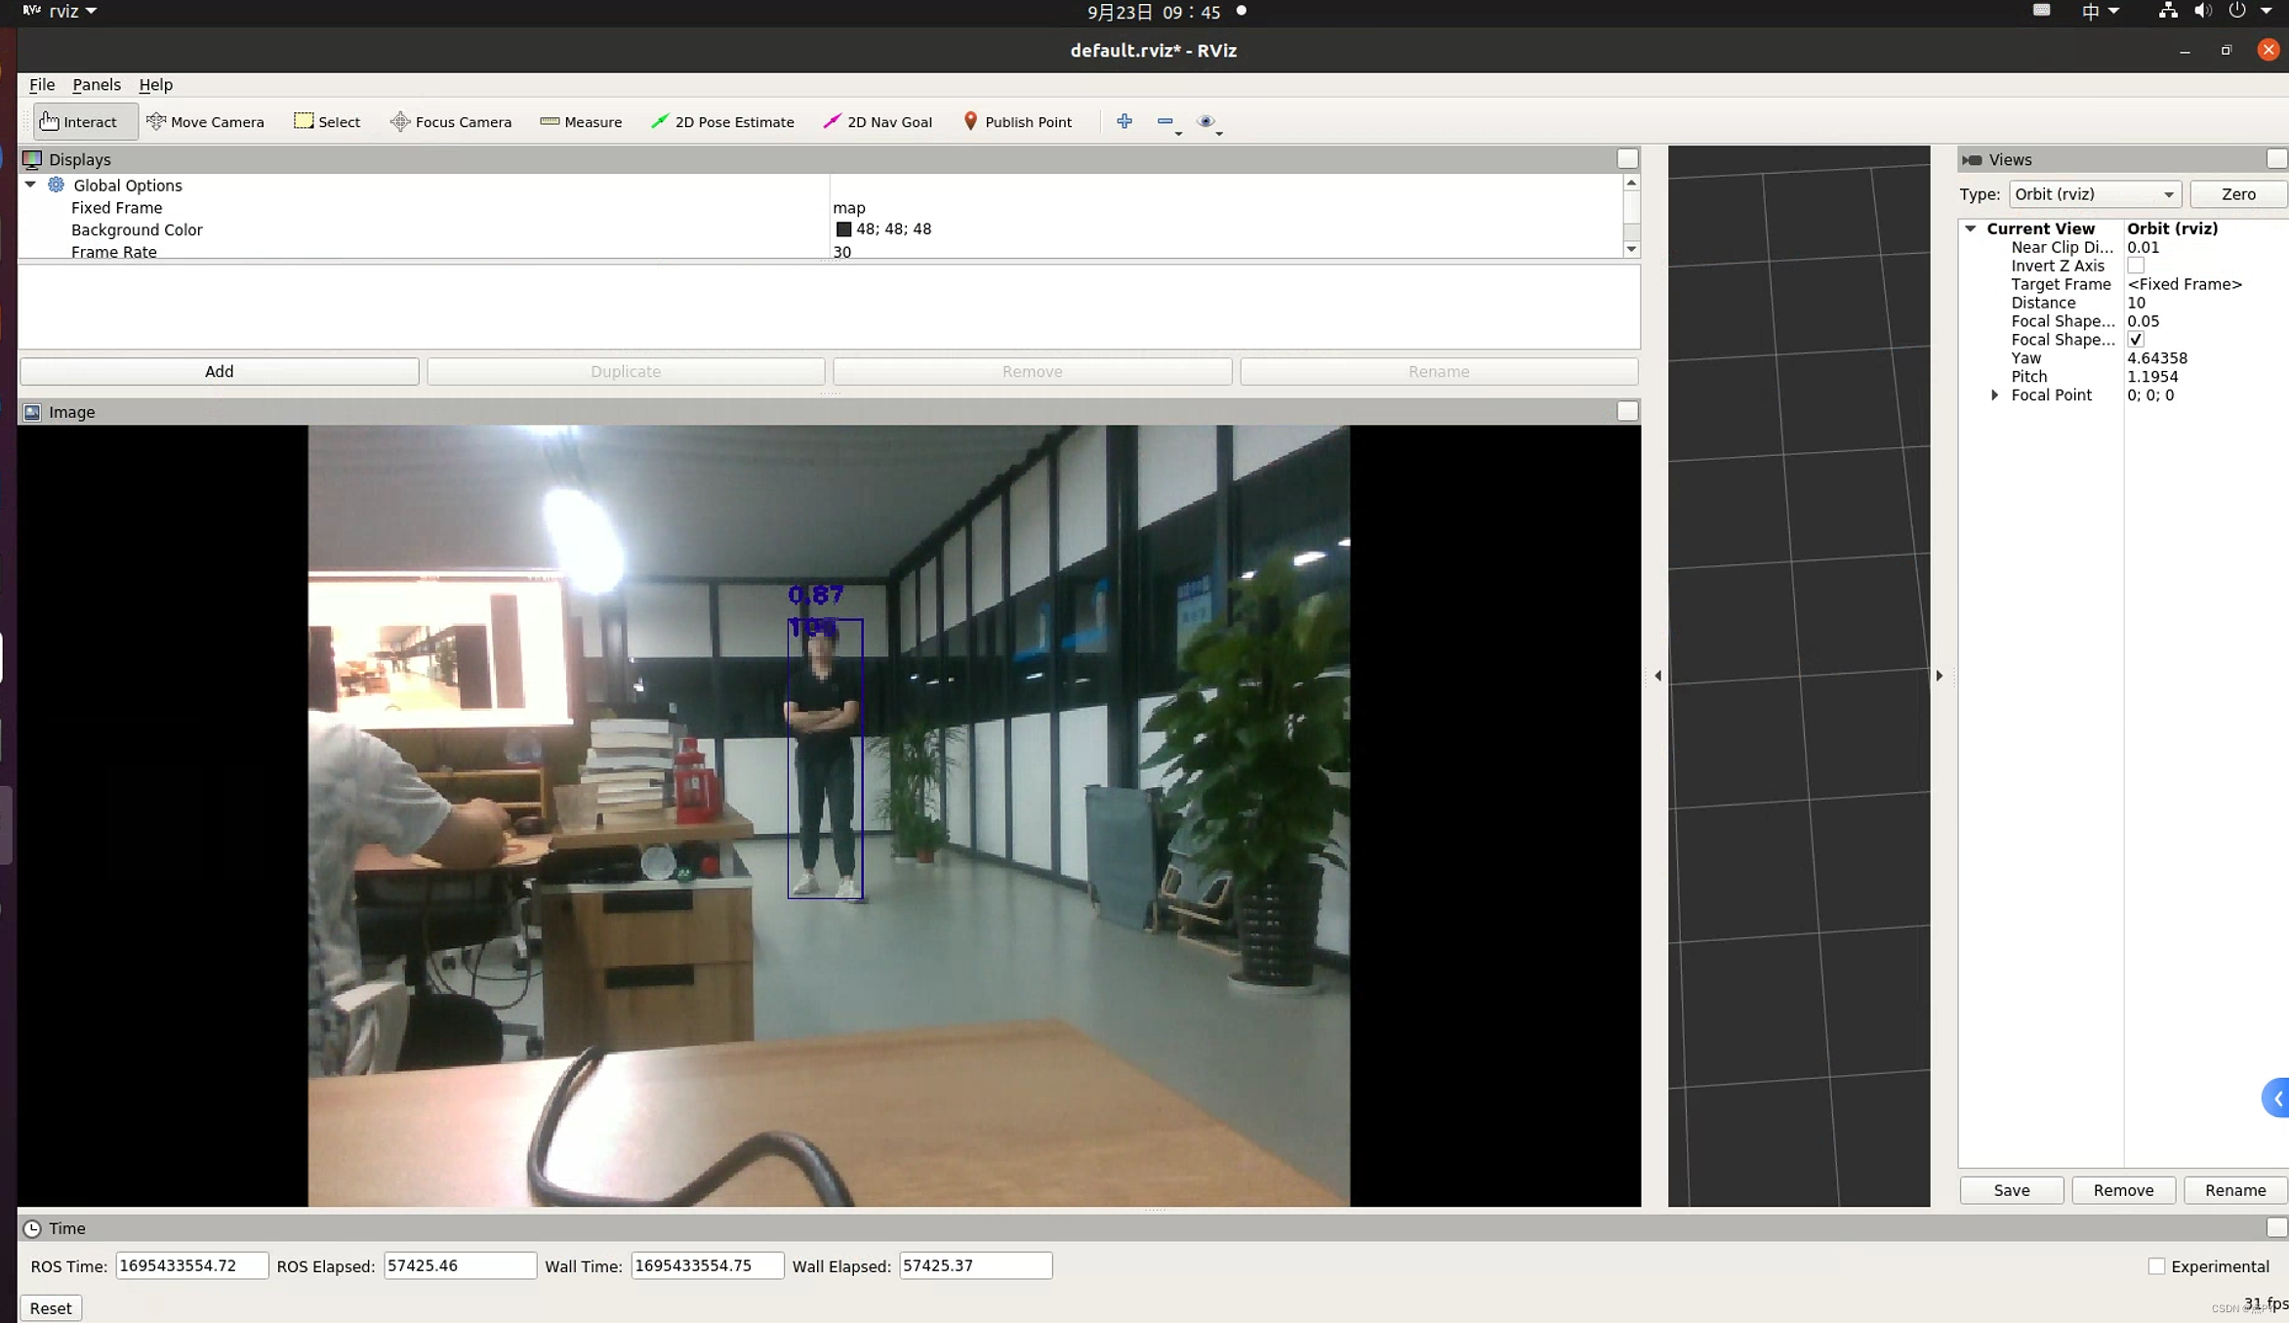The width and height of the screenshot is (2289, 1323).
Task: Click the 2D Nav Goal tool
Action: 879,121
